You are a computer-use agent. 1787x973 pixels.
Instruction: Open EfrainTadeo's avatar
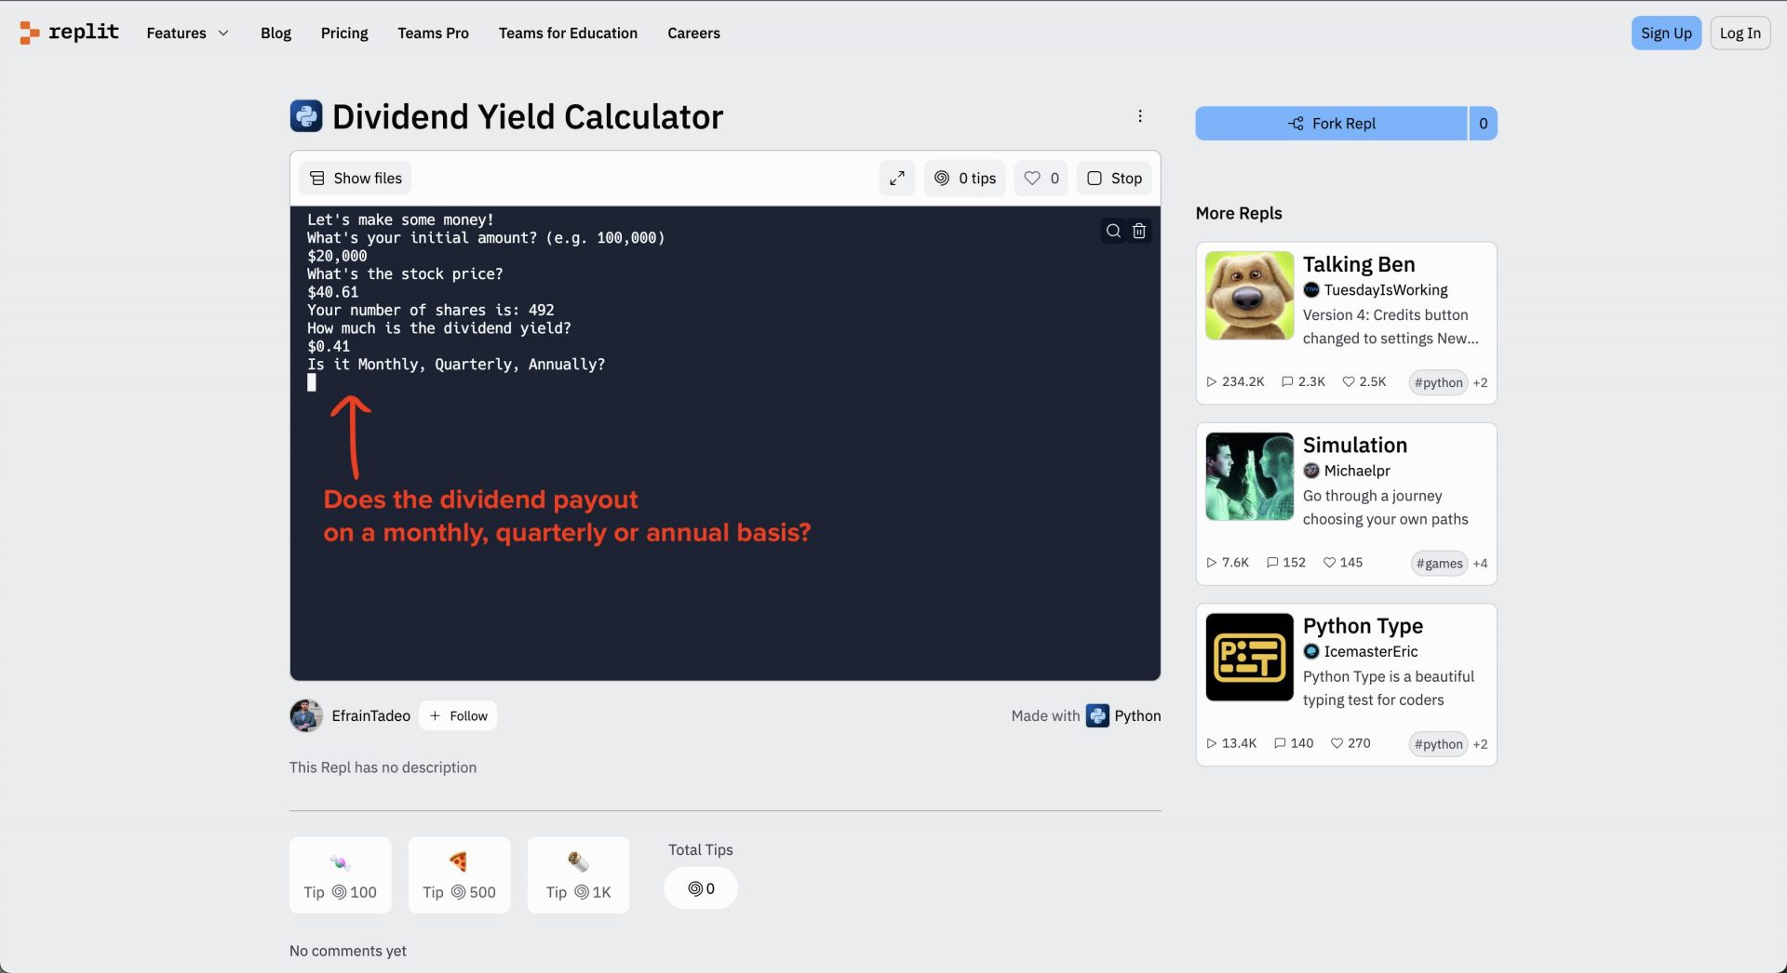coord(306,715)
